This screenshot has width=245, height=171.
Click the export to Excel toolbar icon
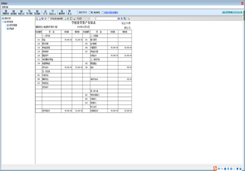(53, 12)
